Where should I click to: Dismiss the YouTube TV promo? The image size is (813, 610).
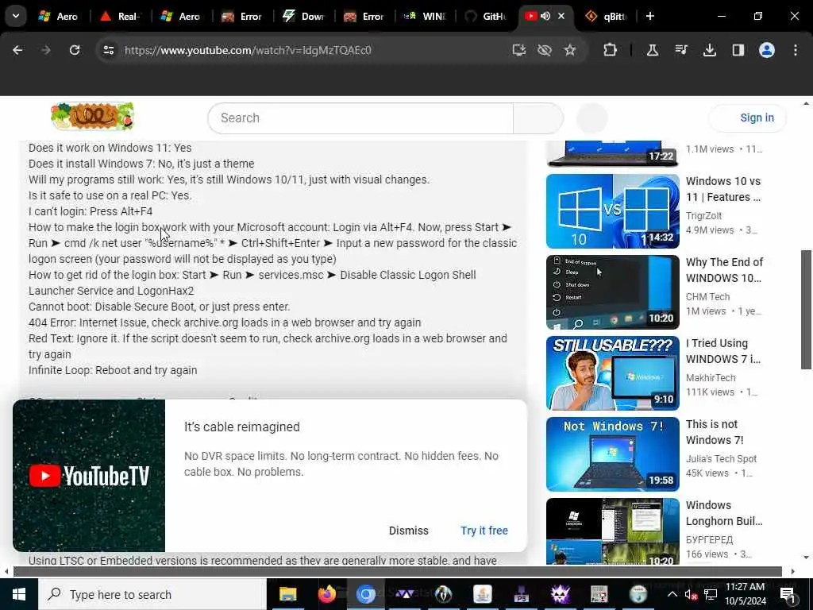point(409,531)
